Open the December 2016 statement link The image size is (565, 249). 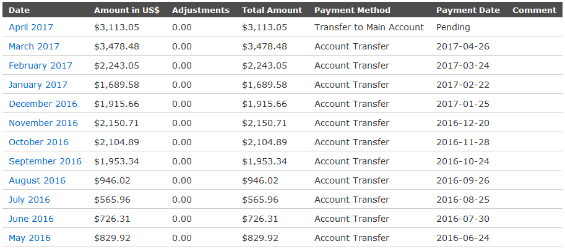[43, 104]
